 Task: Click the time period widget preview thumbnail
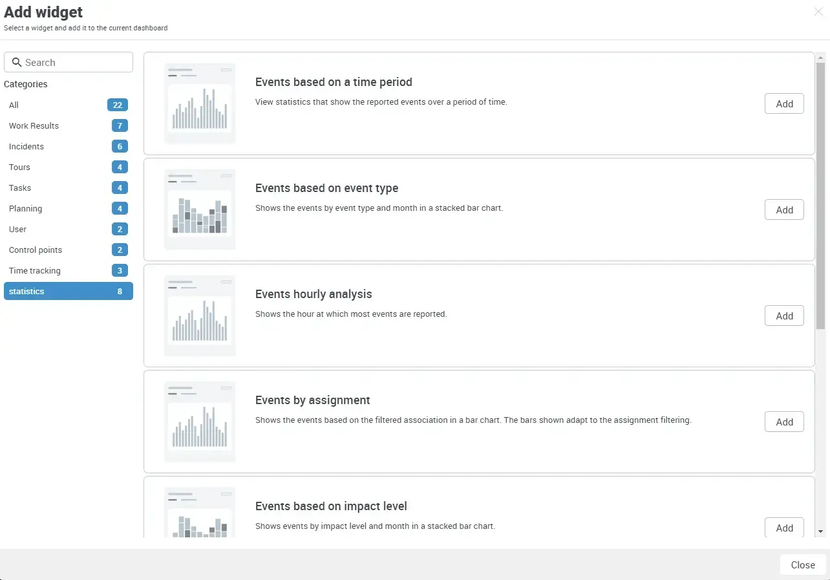point(199,103)
